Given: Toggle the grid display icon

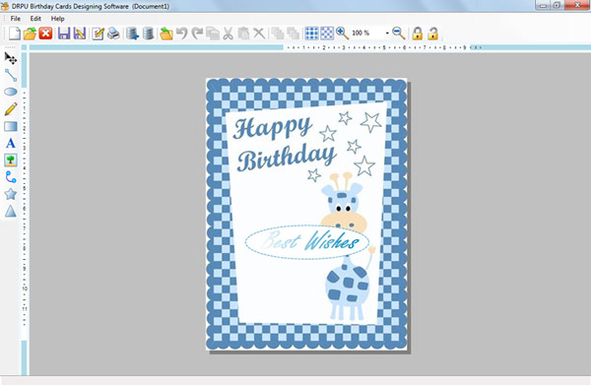Looking at the screenshot, I should (x=311, y=33).
